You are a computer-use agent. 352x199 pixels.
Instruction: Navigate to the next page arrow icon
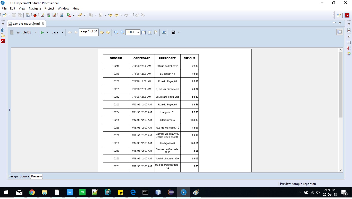pyautogui.click(x=102, y=32)
